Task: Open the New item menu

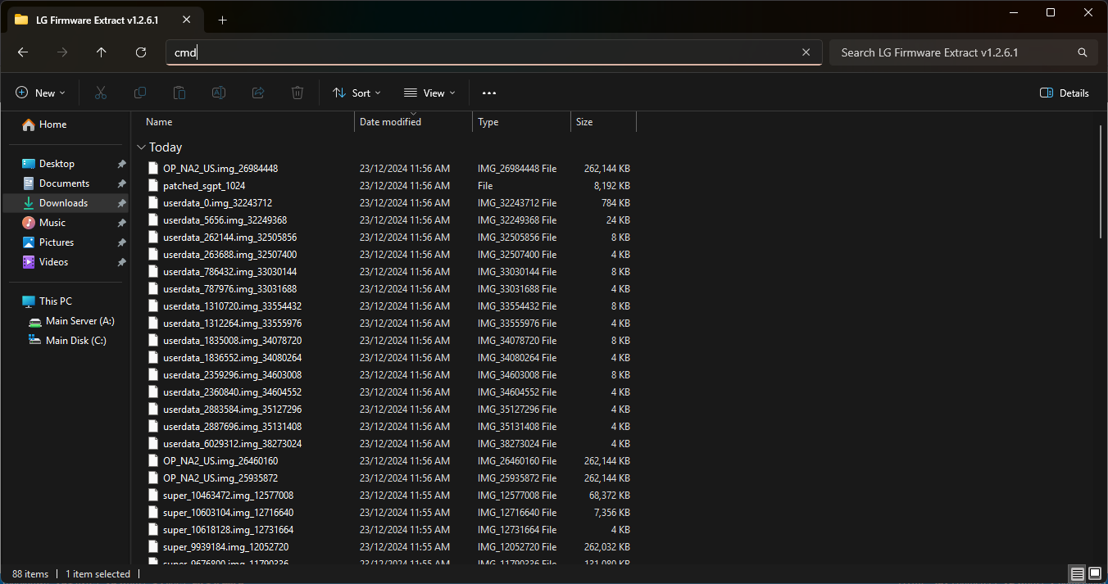Action: (x=40, y=93)
